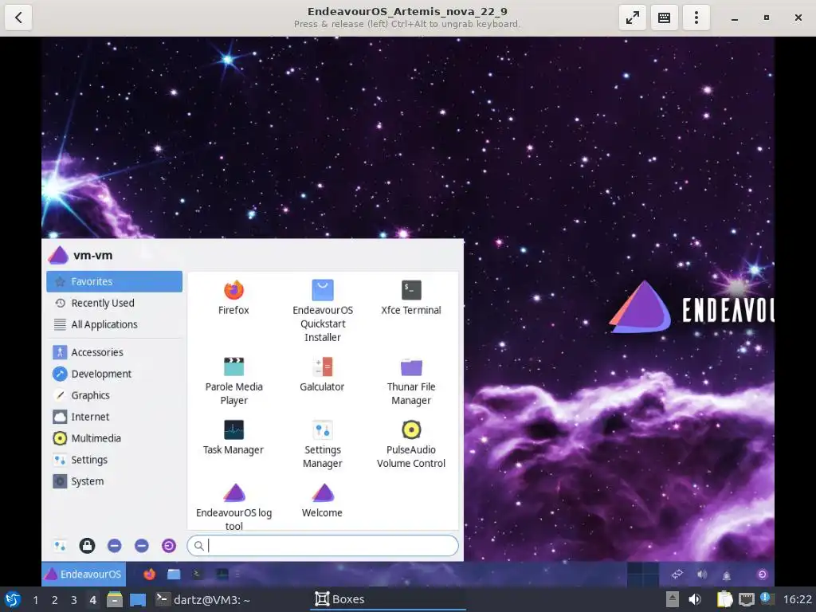Open the EndeavourOS Quickstart Installer
The width and height of the screenshot is (816, 612).
tap(323, 311)
